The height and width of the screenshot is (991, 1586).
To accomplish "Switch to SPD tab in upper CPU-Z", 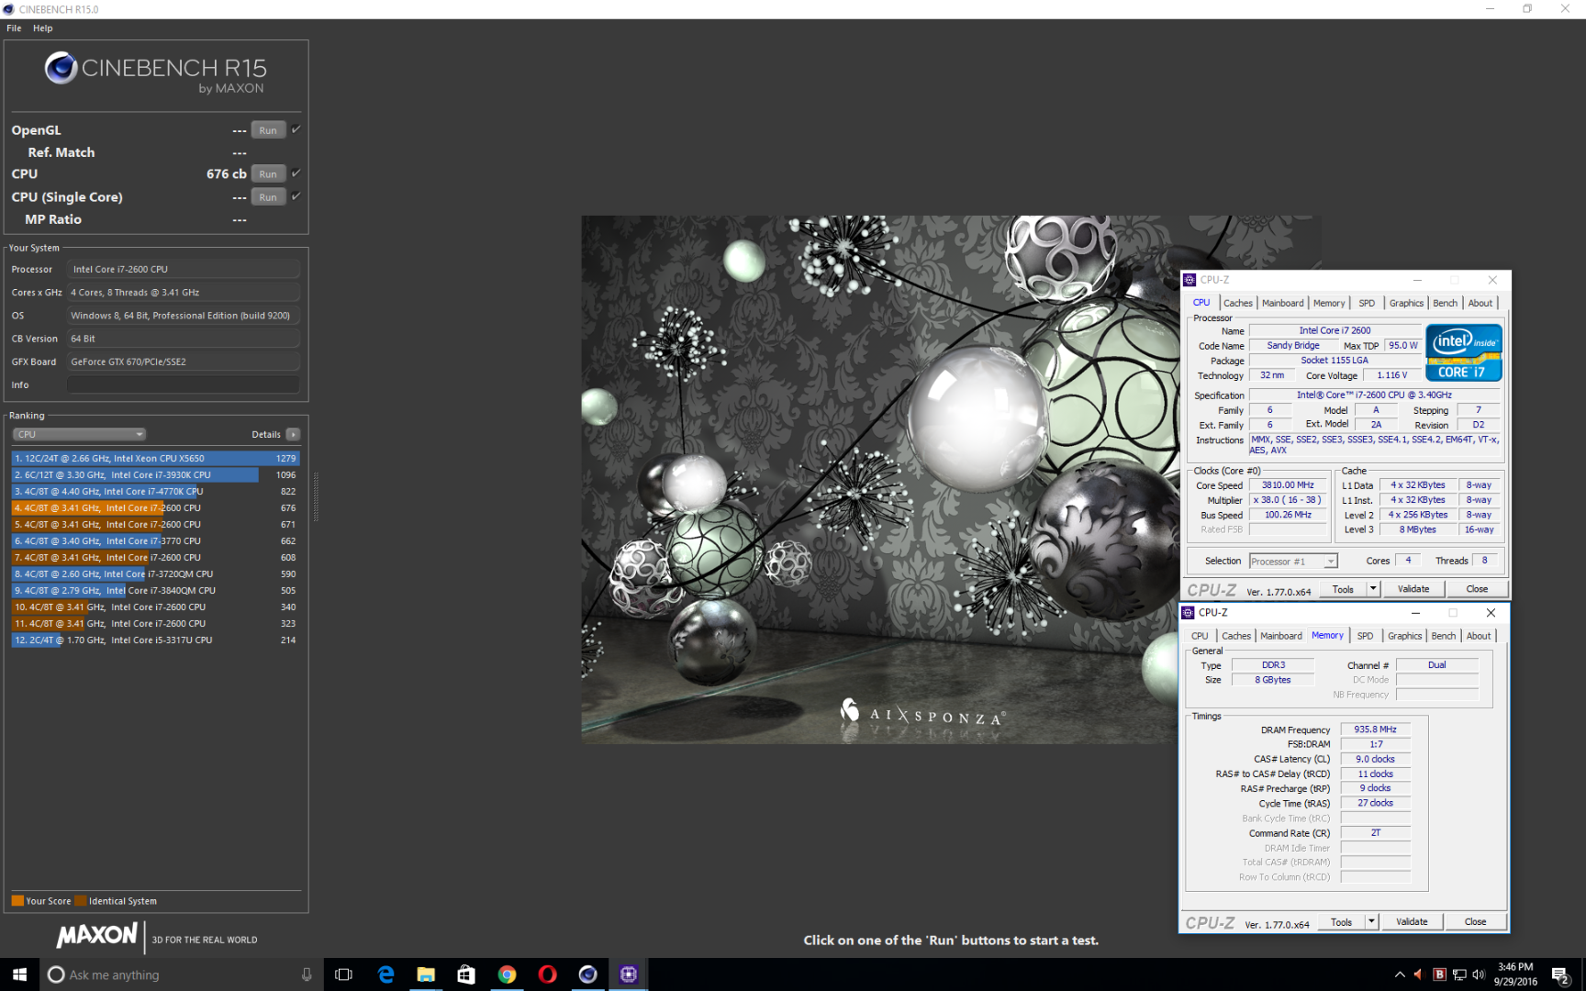I will [1367, 303].
